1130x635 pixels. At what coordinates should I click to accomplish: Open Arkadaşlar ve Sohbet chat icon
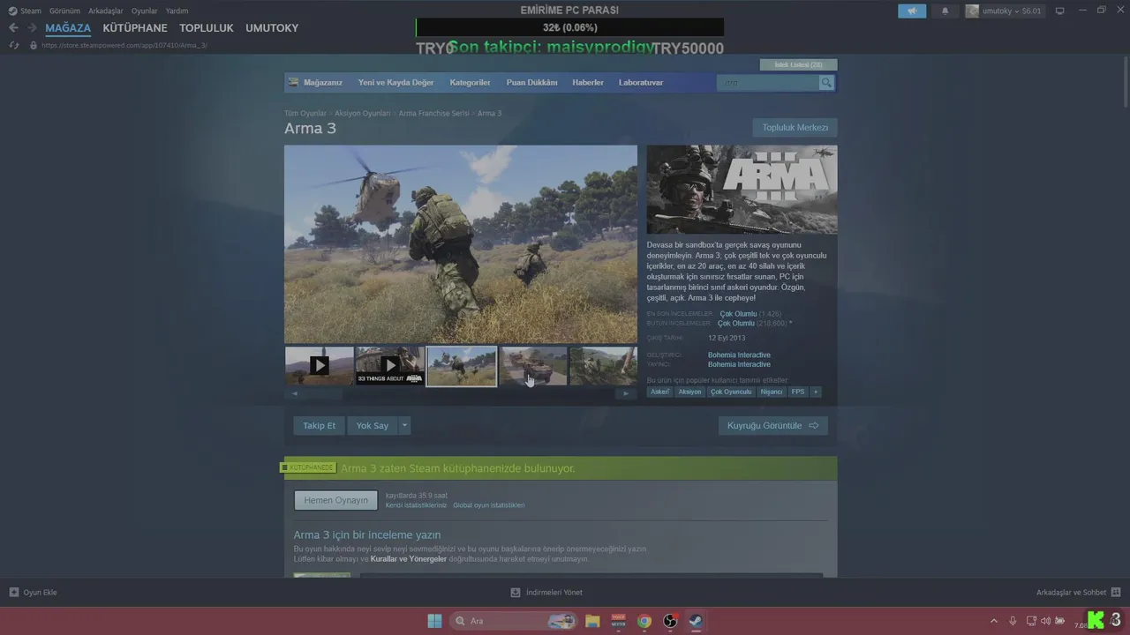coord(1116,592)
